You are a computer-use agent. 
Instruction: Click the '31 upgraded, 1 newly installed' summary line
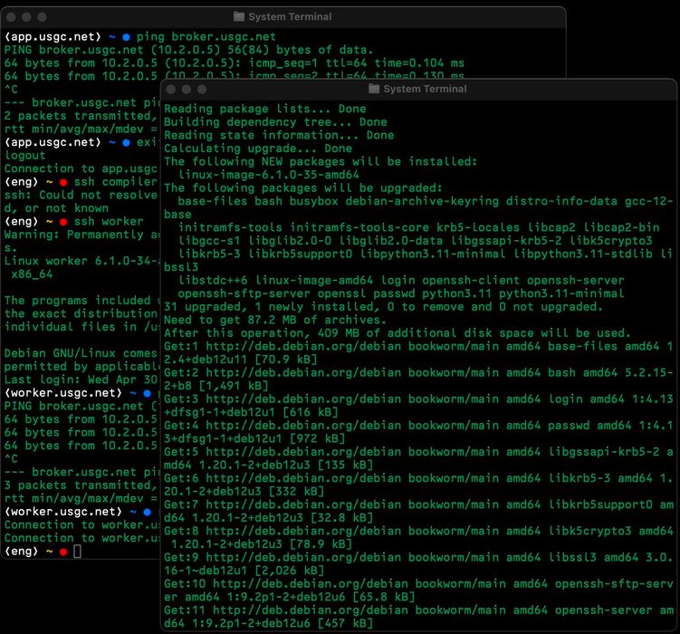tap(383, 307)
